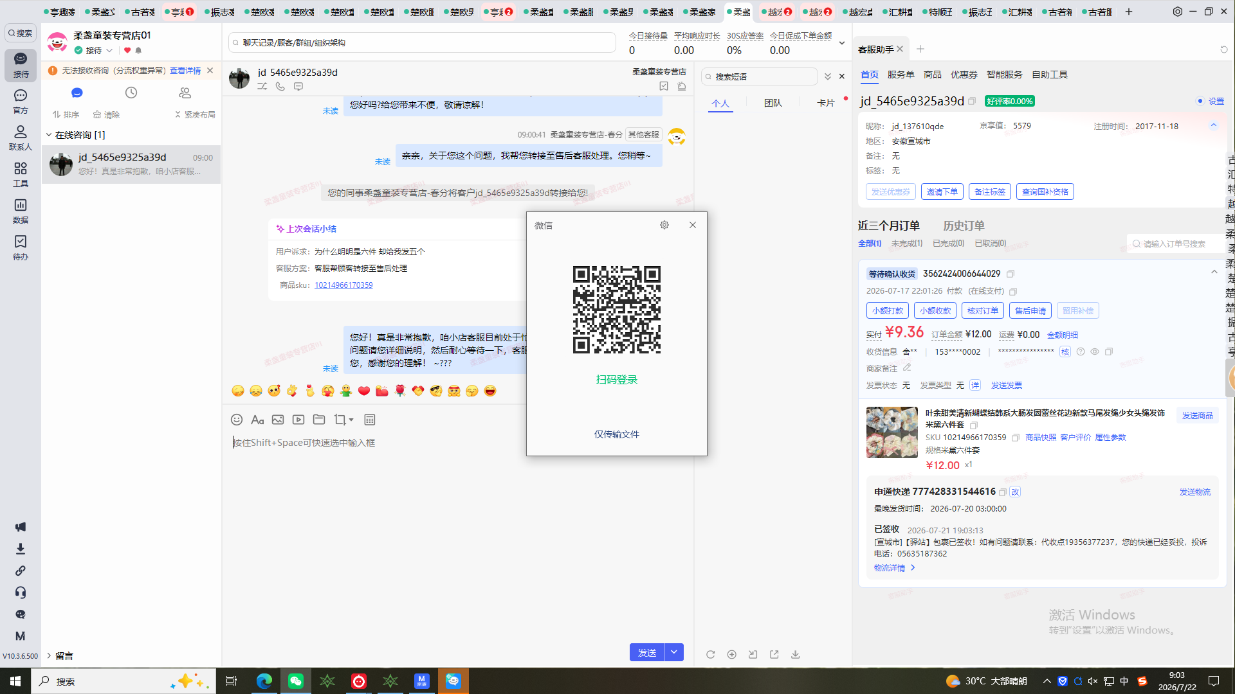Viewport: 1235px width, 694px height.
Task: Open the 接待 reception sidebar icon
Action: (21, 65)
